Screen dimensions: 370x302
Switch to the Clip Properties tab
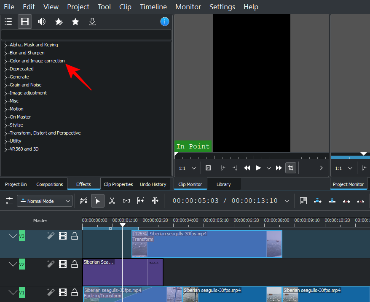click(118, 184)
